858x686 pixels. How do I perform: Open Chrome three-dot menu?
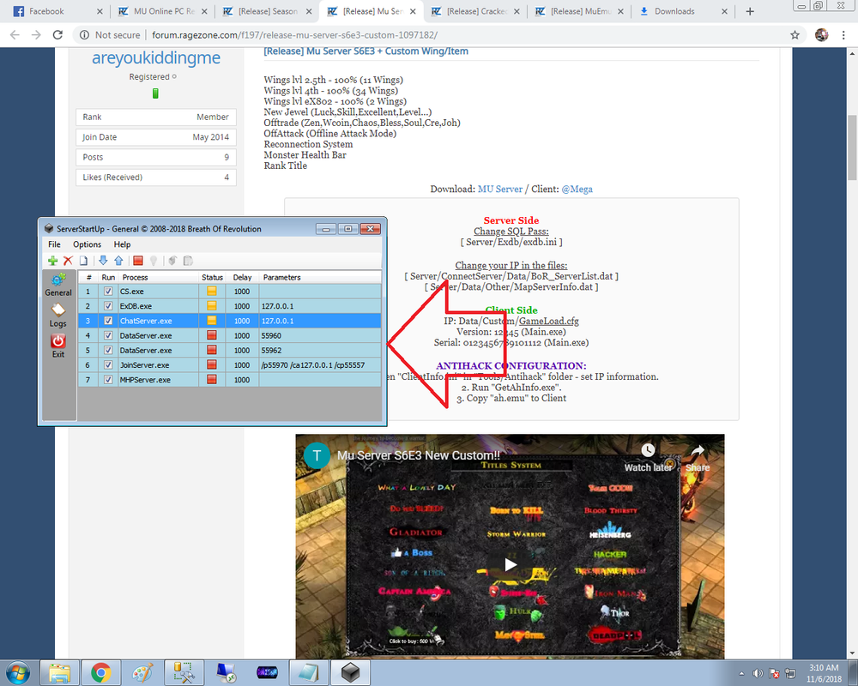point(843,35)
